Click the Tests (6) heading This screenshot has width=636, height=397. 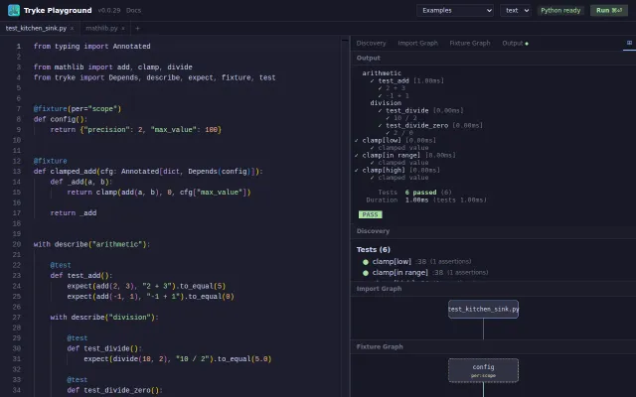click(x=374, y=249)
